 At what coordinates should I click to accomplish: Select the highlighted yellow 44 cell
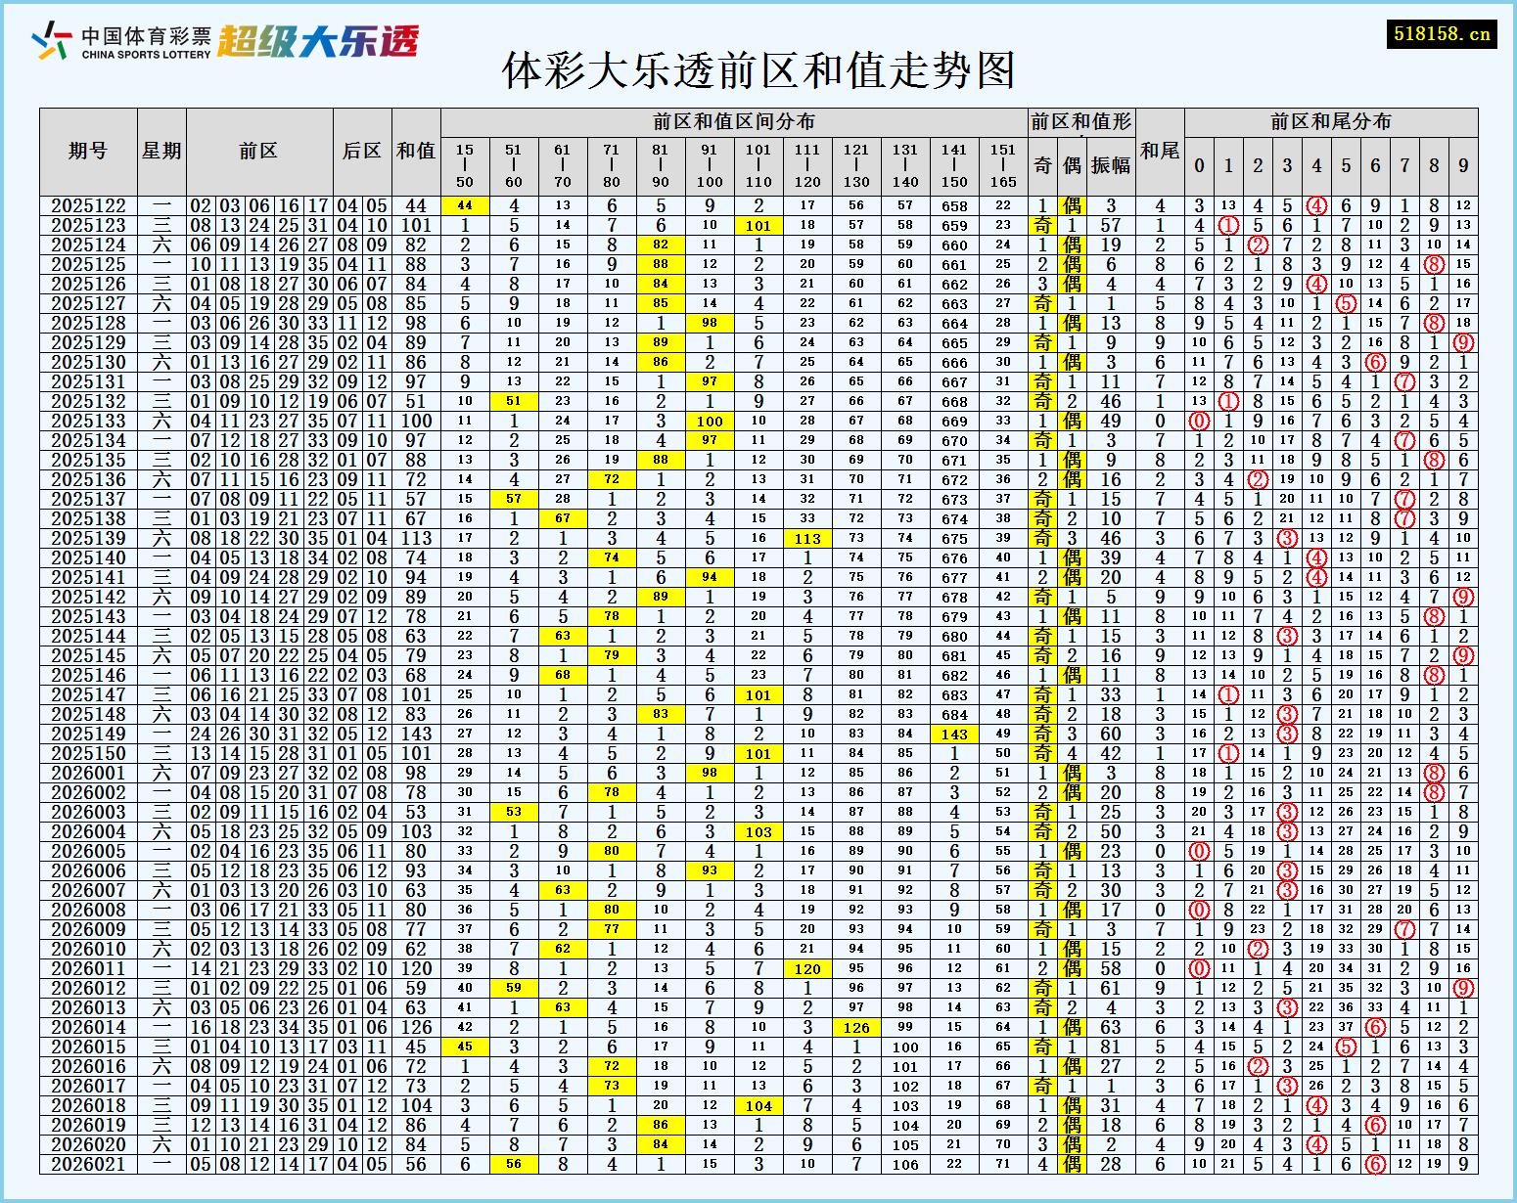pyautogui.click(x=467, y=205)
